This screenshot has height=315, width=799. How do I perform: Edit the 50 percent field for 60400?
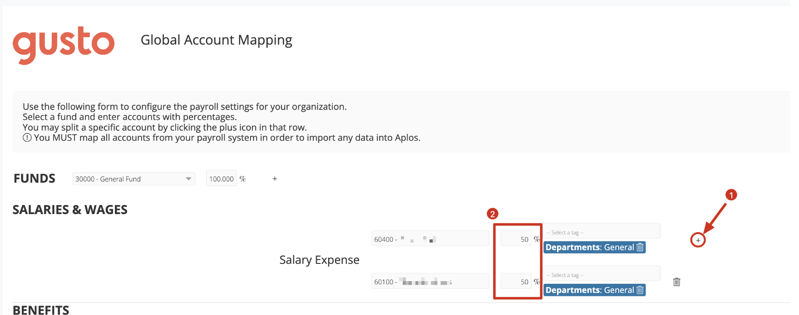coord(516,239)
